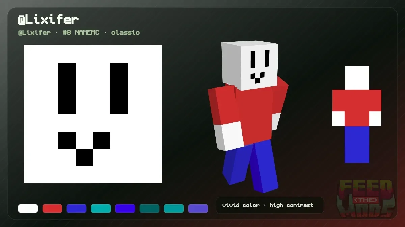405x227 pixels.
Task: Choose the bright teal swatch after blue
Action: (101, 209)
